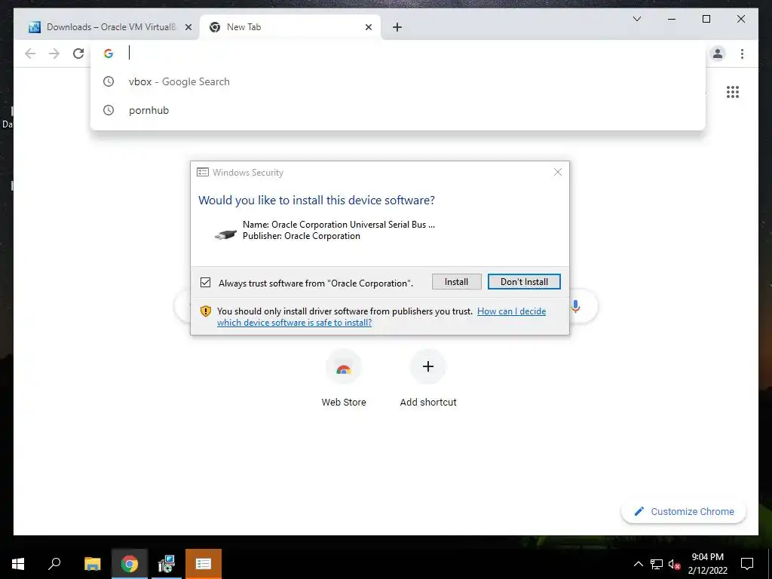This screenshot has width=772, height=579.
Task: Start voice search with the microphone icon
Action: tap(575, 306)
